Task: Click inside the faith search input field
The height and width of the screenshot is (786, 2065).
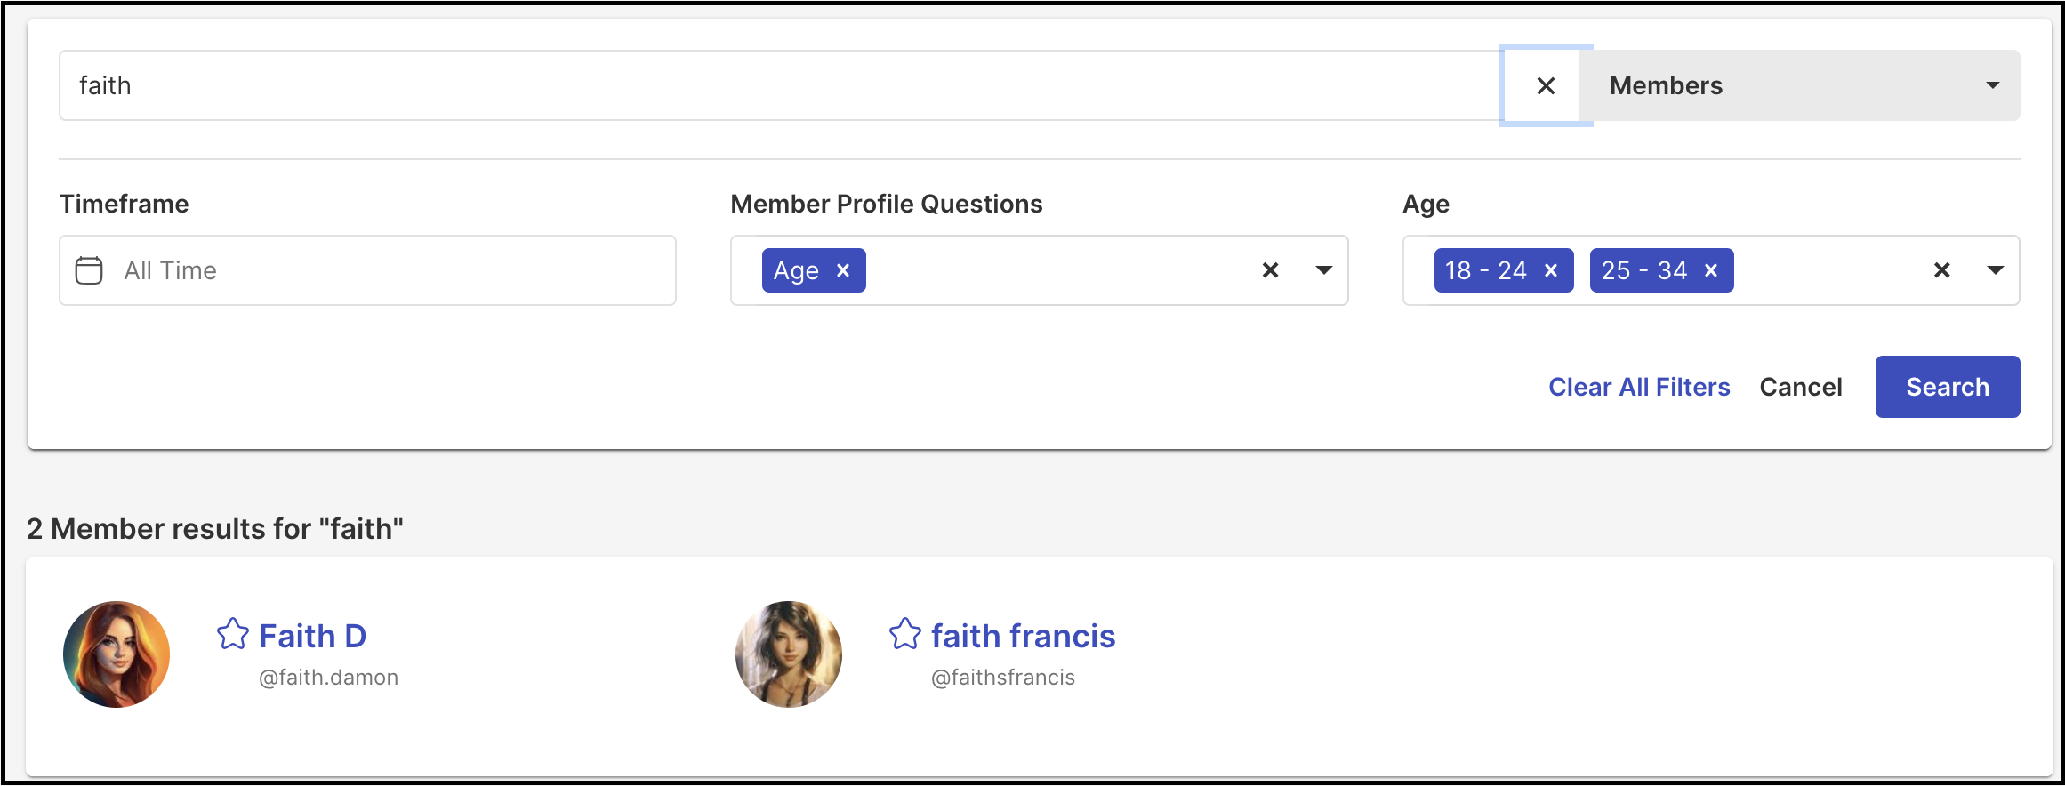Action: pyautogui.click(x=781, y=85)
